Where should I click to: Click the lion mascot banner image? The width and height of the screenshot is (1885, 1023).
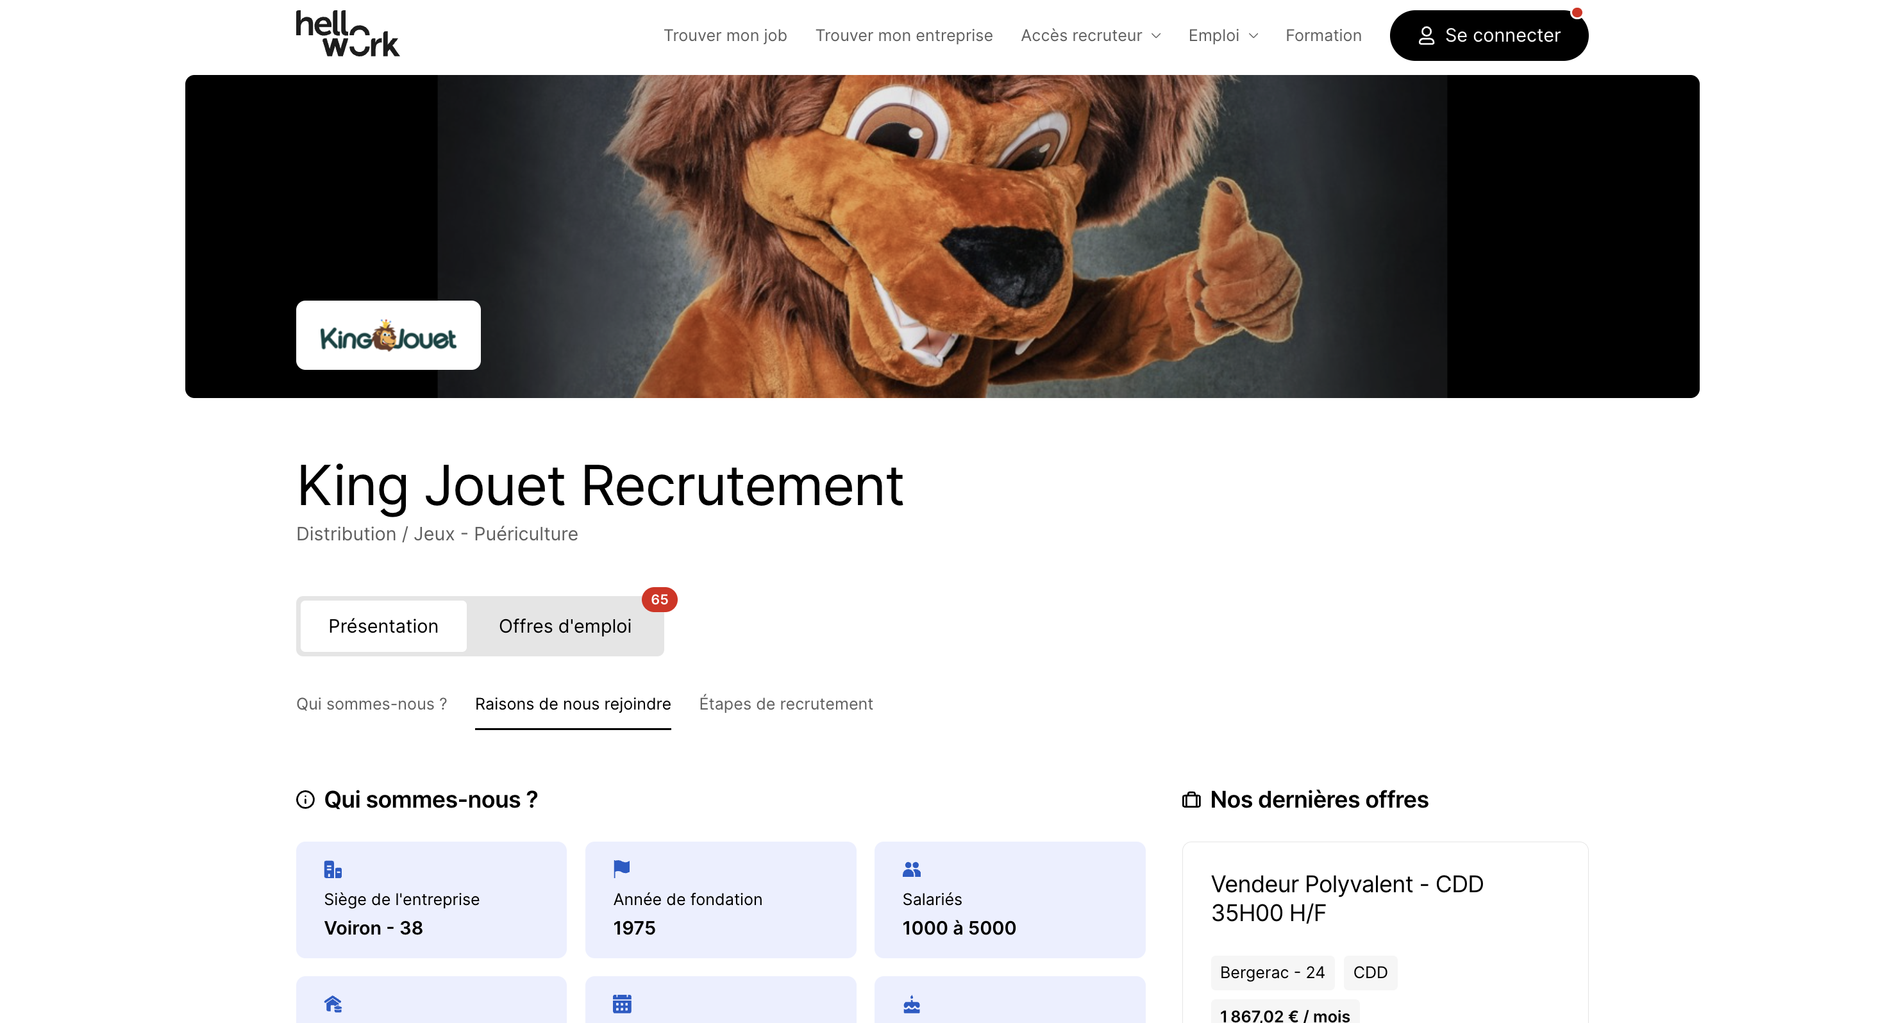[942, 237]
